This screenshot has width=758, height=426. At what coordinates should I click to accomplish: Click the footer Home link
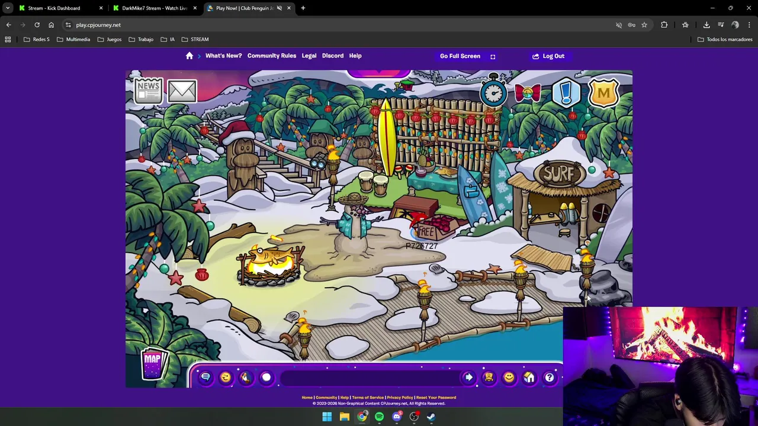coord(307,398)
